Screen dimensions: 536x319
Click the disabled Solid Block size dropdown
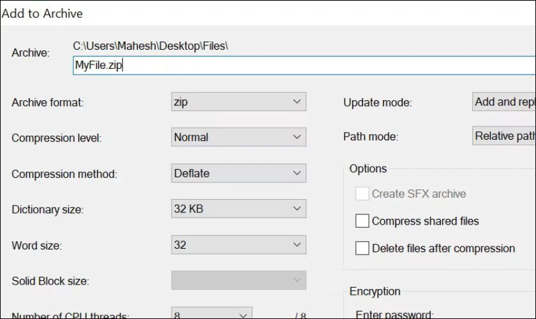[239, 280]
